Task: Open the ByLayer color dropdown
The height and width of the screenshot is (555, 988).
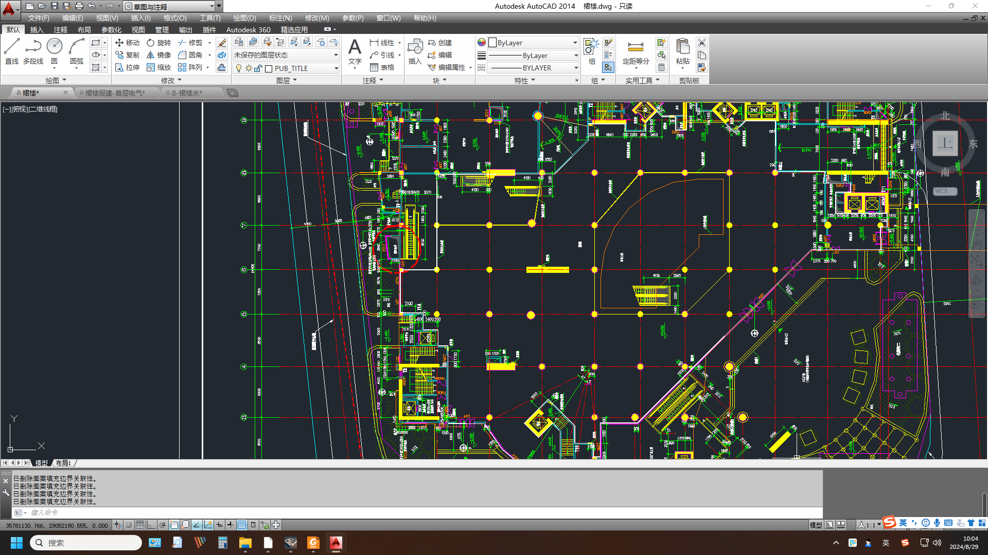Action: (x=575, y=43)
